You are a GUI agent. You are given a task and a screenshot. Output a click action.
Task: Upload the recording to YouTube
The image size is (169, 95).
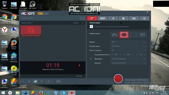pyautogui.click(x=57, y=82)
